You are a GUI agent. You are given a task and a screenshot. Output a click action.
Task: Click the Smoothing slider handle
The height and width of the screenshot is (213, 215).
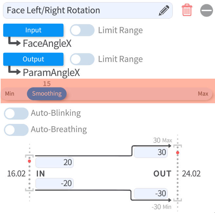pos(47,94)
